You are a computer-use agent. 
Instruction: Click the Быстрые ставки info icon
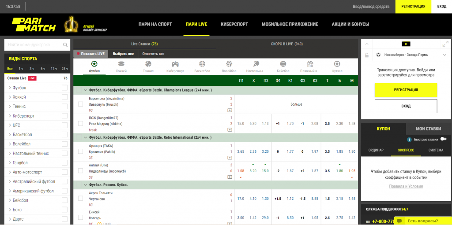click(x=409, y=140)
